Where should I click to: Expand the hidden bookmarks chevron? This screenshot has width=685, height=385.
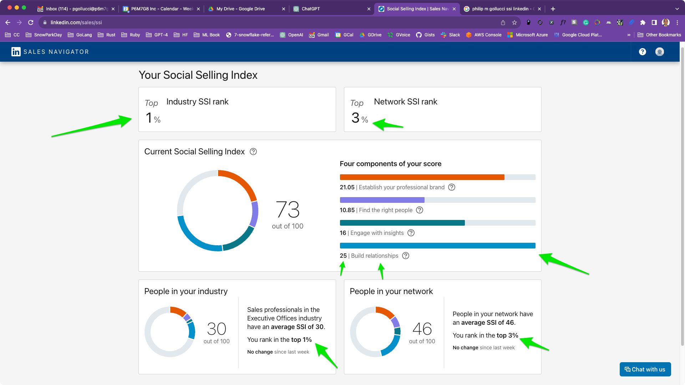point(629,35)
